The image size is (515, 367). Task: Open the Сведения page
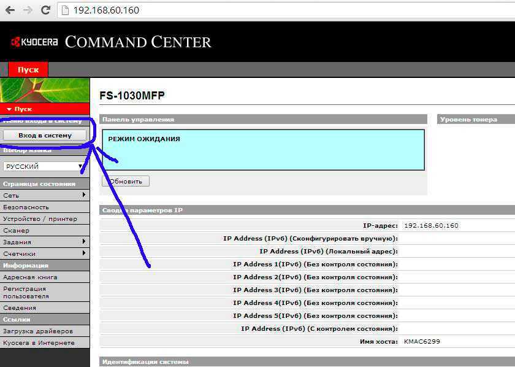point(45,308)
